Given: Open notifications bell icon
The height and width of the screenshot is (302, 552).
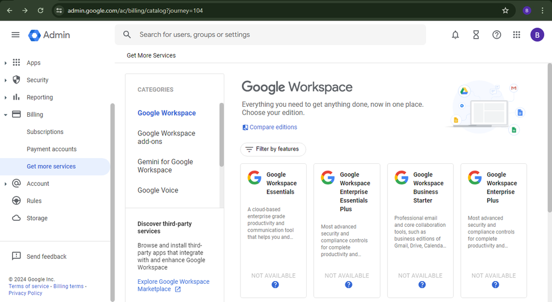Looking at the screenshot, I should pyautogui.click(x=455, y=34).
